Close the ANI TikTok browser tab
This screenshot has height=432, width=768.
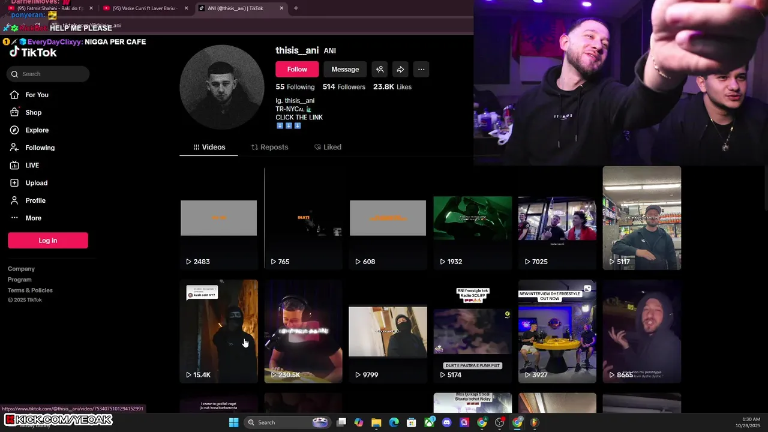point(281,8)
